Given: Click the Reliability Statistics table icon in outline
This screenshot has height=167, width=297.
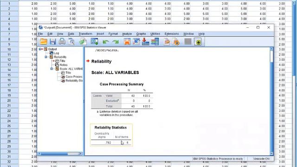Looking at the screenshot, I should click(x=63, y=81).
